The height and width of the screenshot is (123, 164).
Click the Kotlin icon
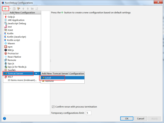tap(5, 33)
